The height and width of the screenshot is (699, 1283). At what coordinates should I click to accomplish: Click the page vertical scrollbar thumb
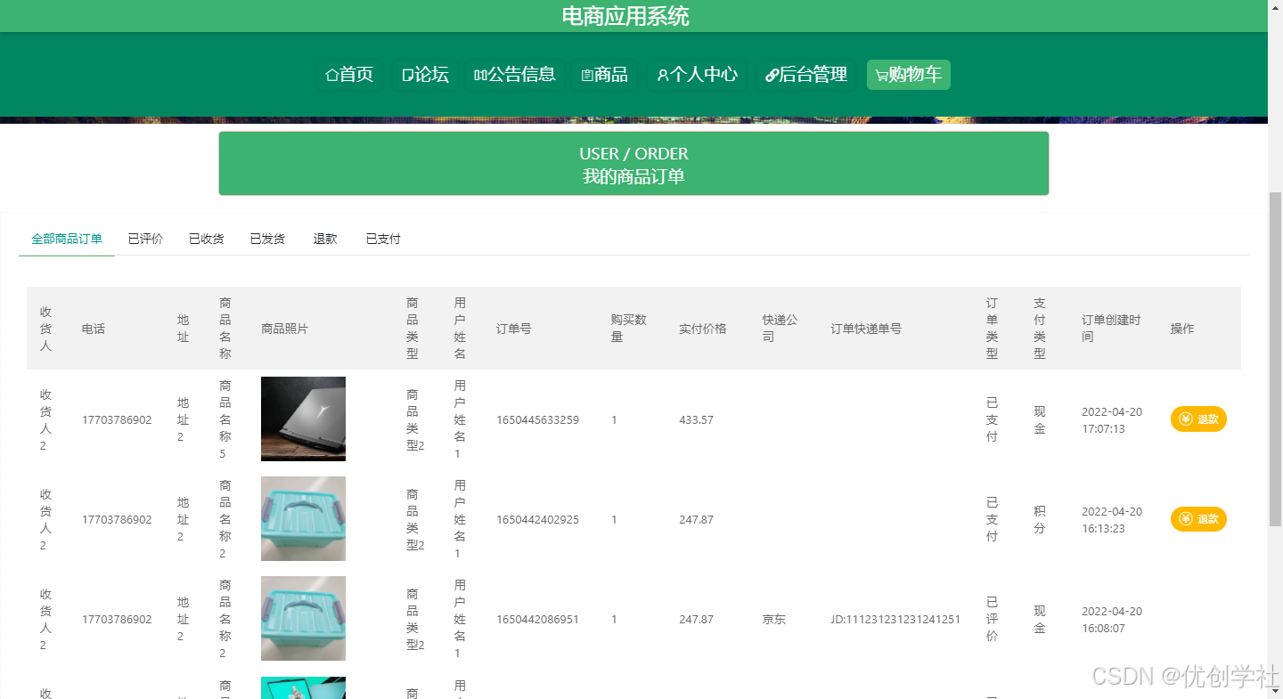1275,358
